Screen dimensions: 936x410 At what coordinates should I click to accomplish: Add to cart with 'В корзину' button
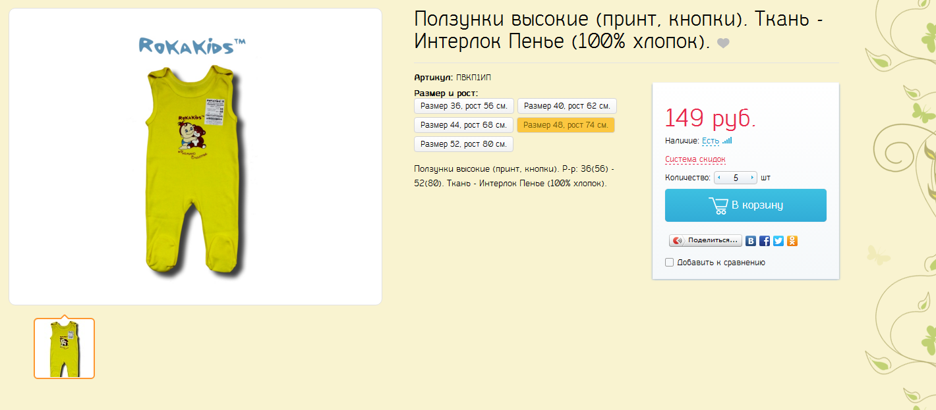point(746,205)
